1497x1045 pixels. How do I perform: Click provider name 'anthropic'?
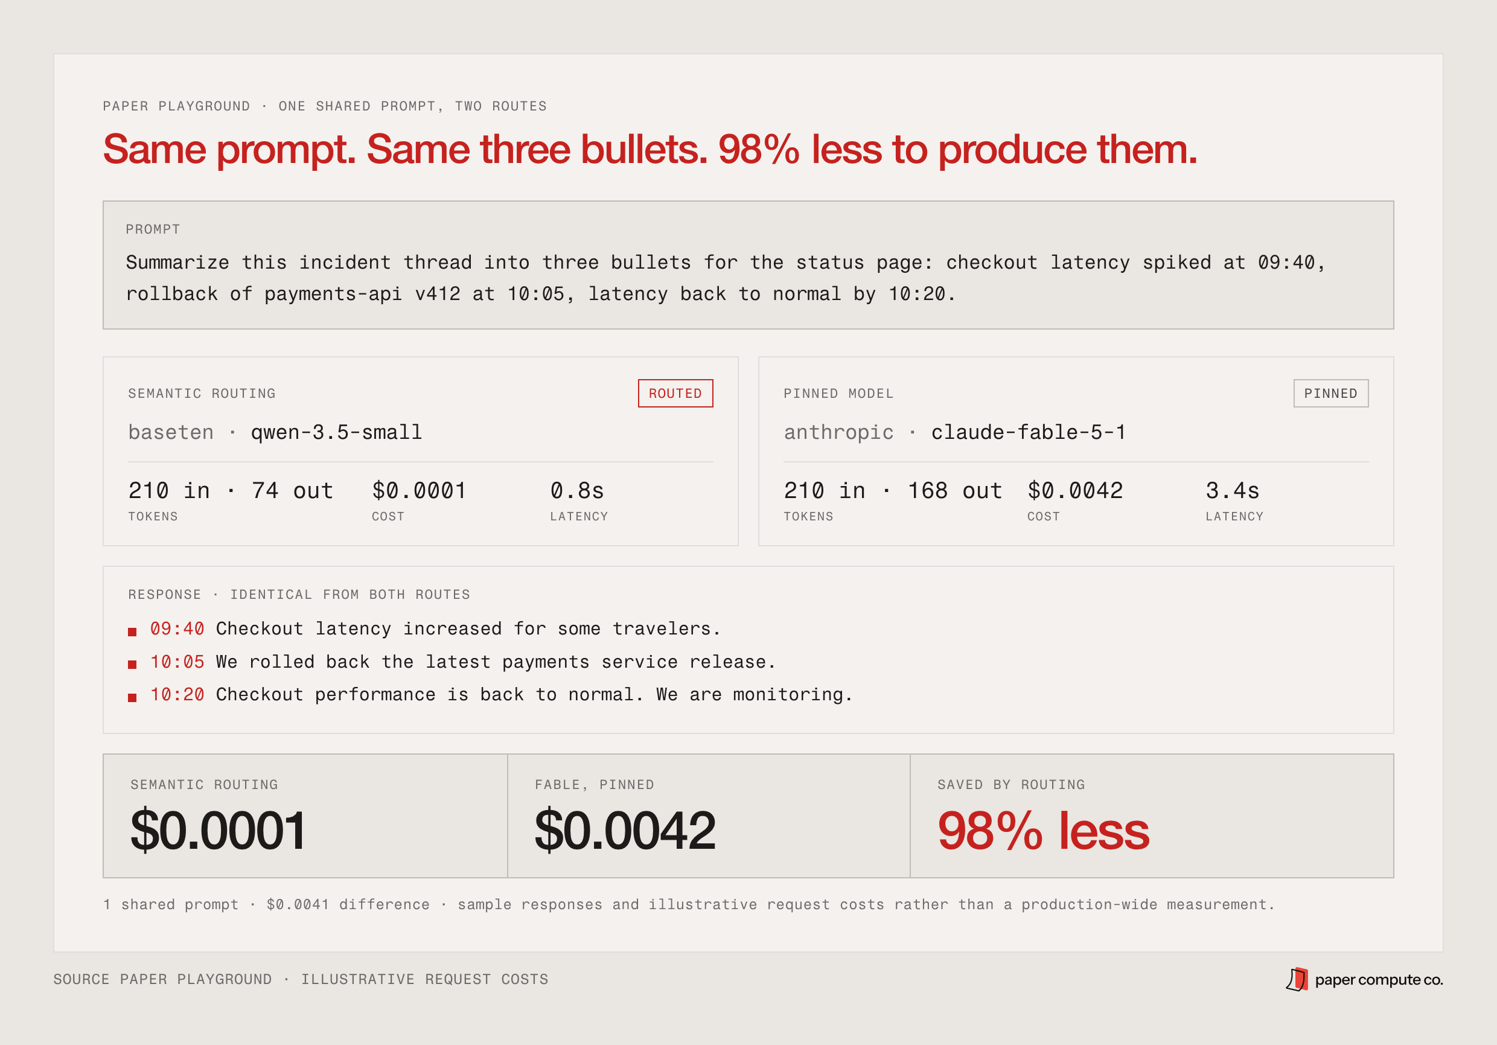[x=838, y=432]
